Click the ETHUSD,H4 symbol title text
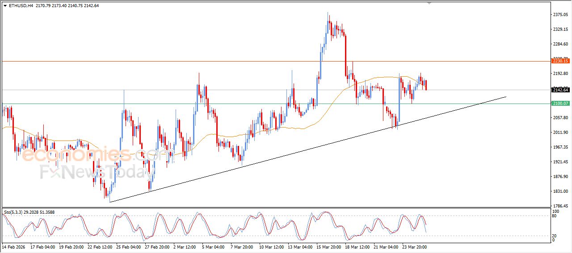This screenshot has height=253, width=572. point(21,6)
